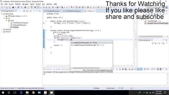This screenshot has width=169, height=95.
Task: Toggle Pin Console in console toolbar
Action: [x=145, y=69]
